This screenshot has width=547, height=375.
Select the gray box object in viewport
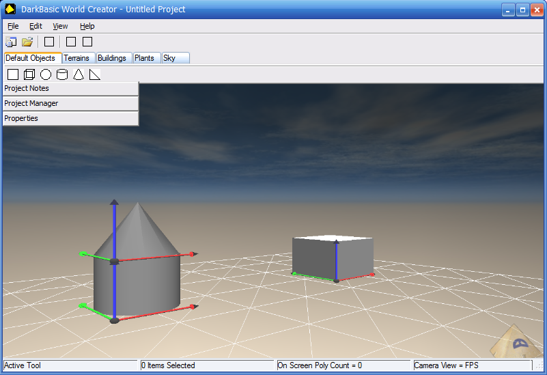[x=354, y=258]
